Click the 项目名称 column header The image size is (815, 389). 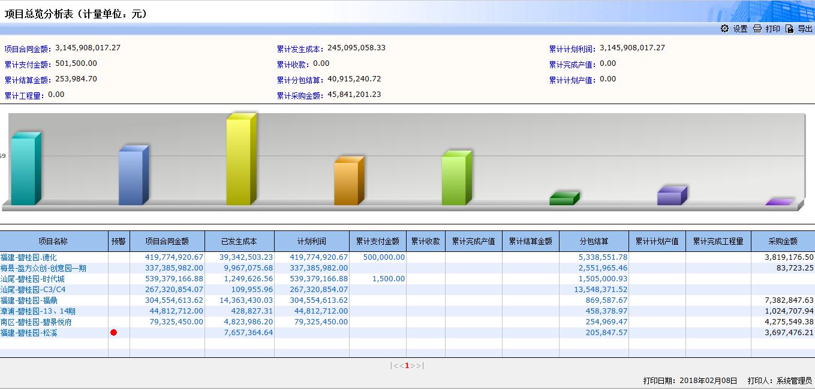tap(53, 241)
